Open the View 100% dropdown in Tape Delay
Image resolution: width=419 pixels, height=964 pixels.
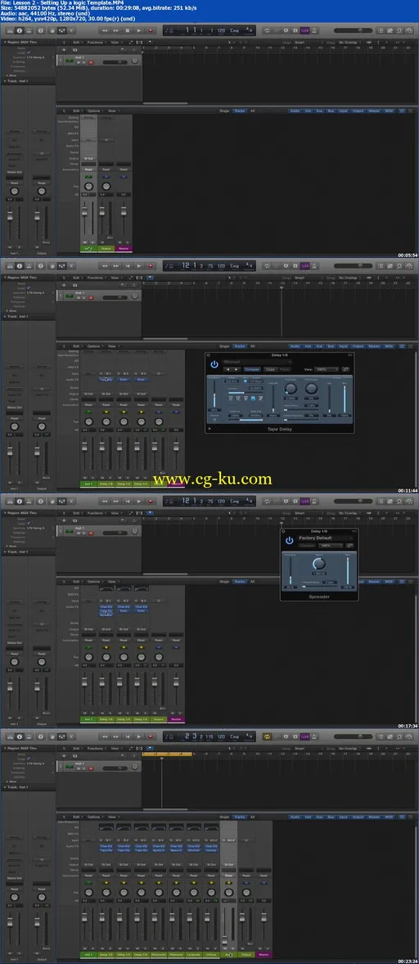327,370
